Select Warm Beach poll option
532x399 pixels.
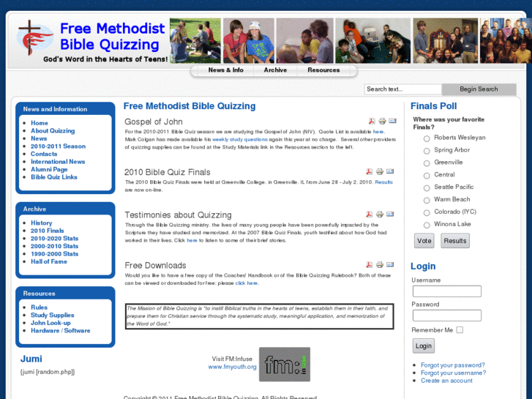click(427, 201)
